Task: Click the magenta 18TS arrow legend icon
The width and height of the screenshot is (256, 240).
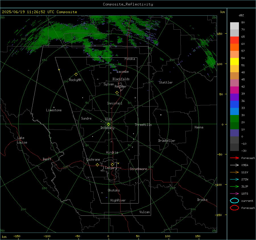Action: (234, 194)
